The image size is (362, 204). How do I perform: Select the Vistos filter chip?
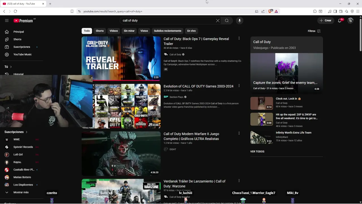pyautogui.click(x=144, y=31)
